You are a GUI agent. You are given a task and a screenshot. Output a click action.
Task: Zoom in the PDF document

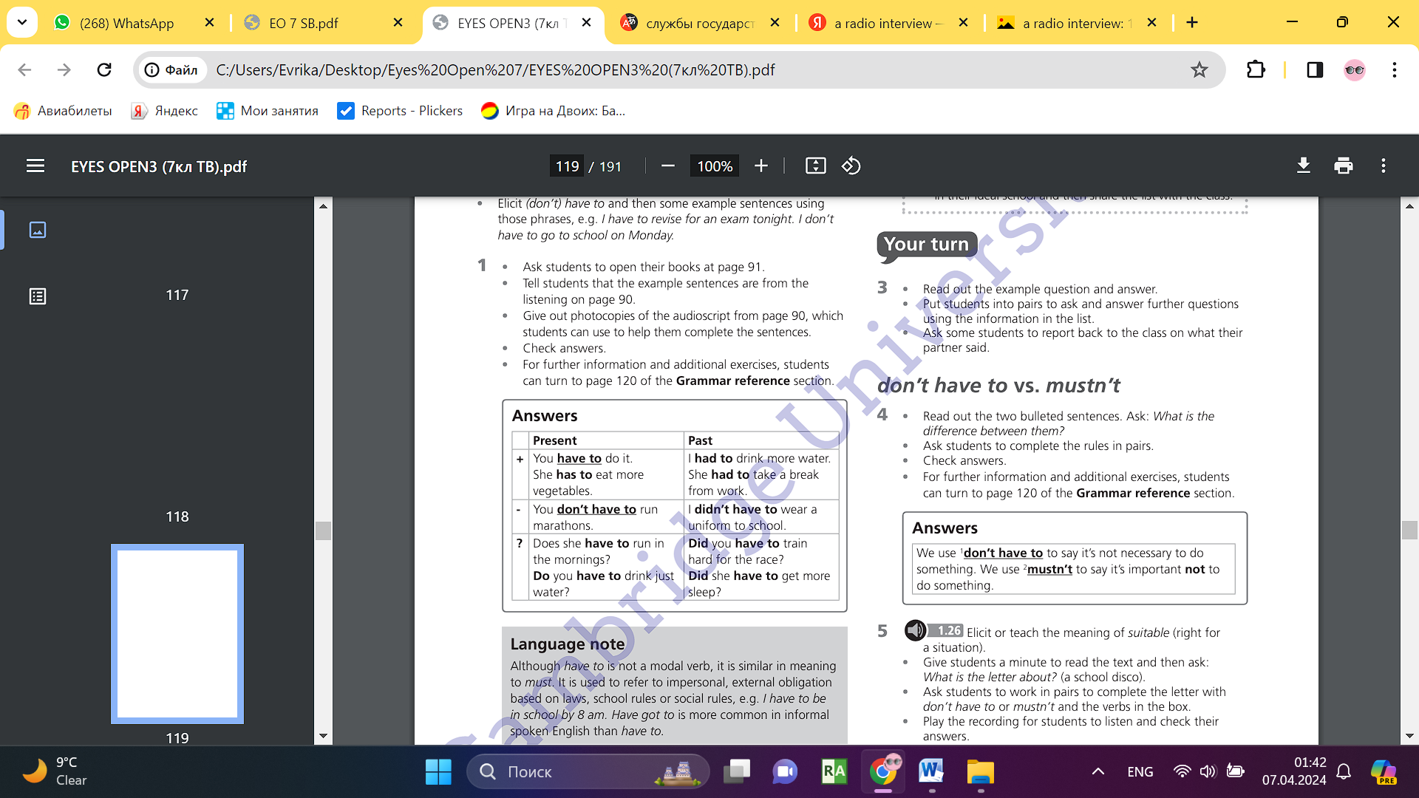(761, 166)
